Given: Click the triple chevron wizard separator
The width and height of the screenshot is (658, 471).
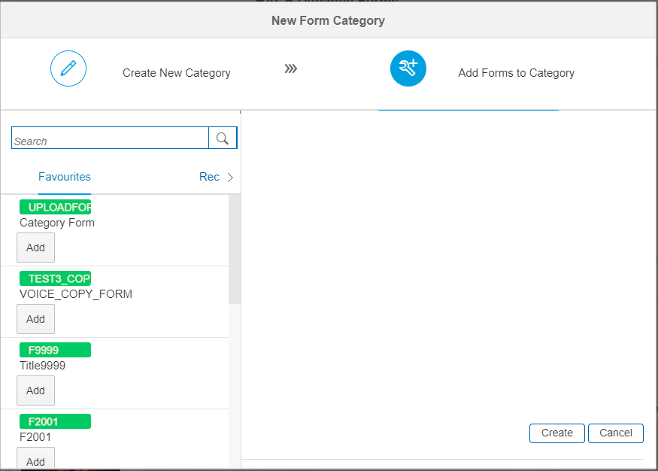Looking at the screenshot, I should point(291,69).
